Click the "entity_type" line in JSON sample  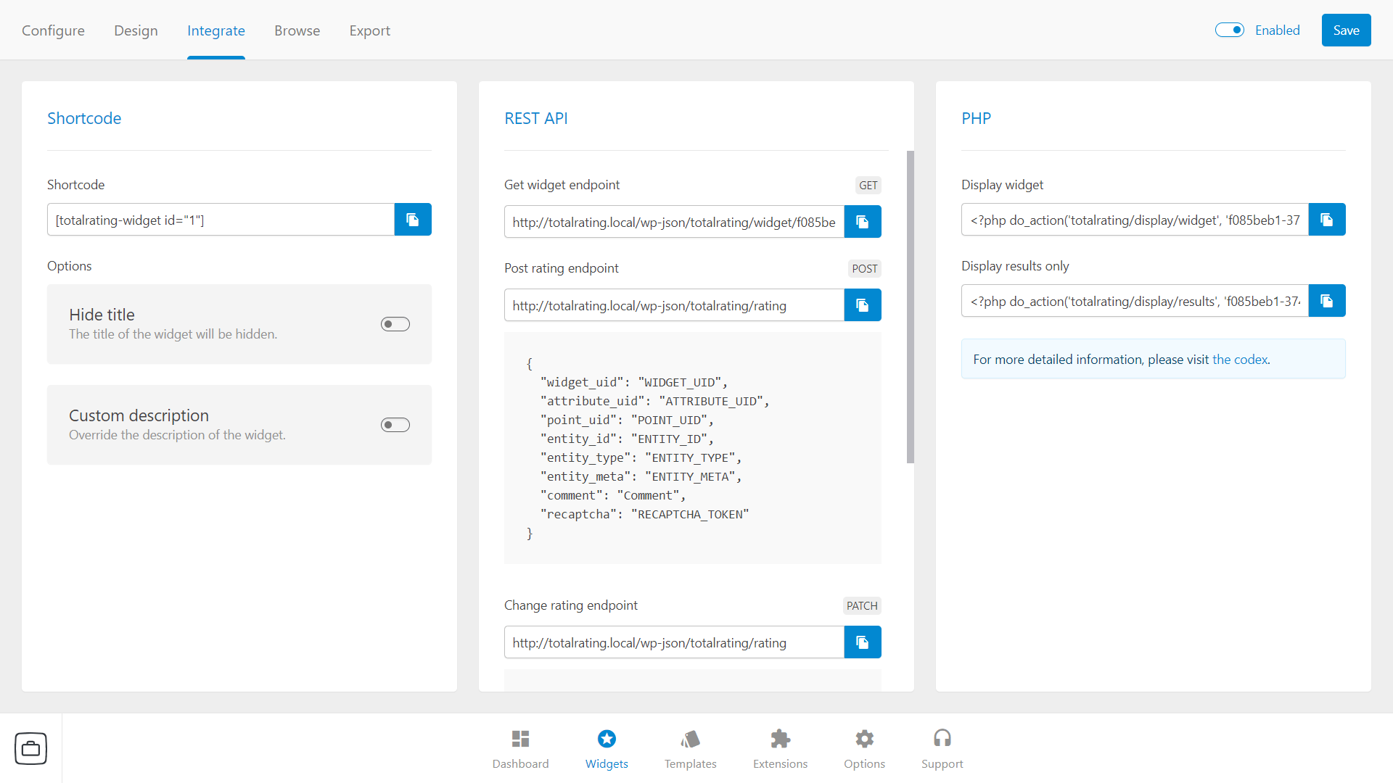point(641,457)
